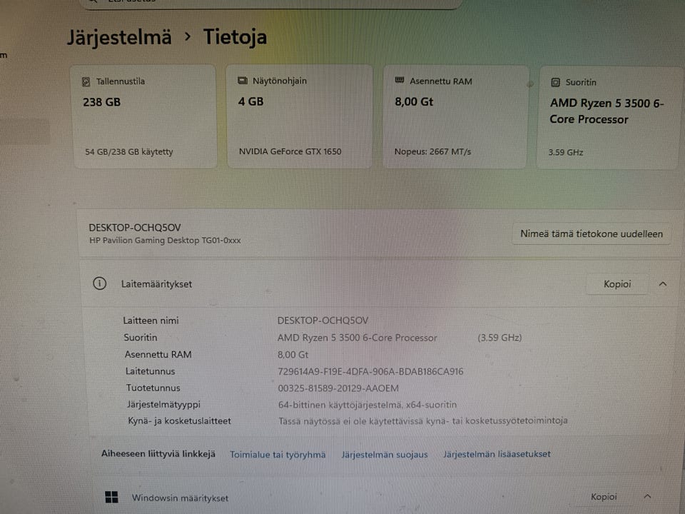This screenshot has width=685, height=514.
Task: Click the Windows logo icon beside Windowsin määritykset
Action: coord(112,497)
